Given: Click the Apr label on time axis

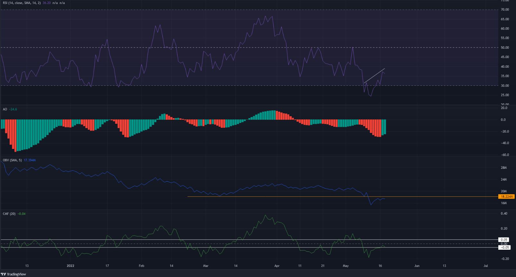Looking at the screenshot, I should click(x=277, y=266).
